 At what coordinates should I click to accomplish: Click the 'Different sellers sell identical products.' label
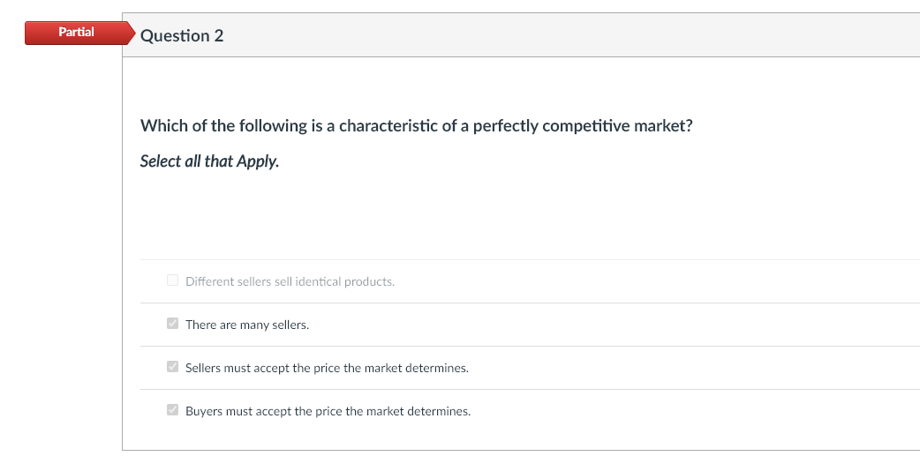click(x=290, y=282)
